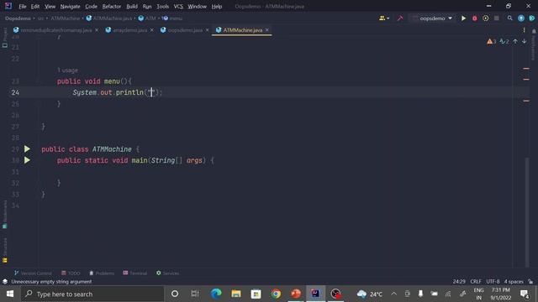538x302 pixels.
Task: Close the removeduplicatefromarray.java tab
Action: (x=97, y=30)
